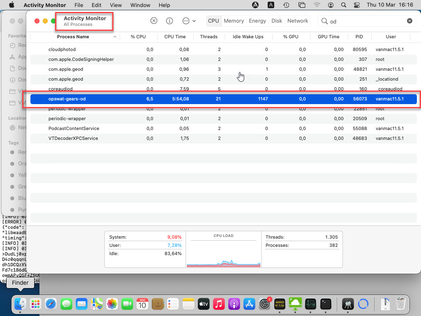Clear the search field with the X

pos(409,21)
